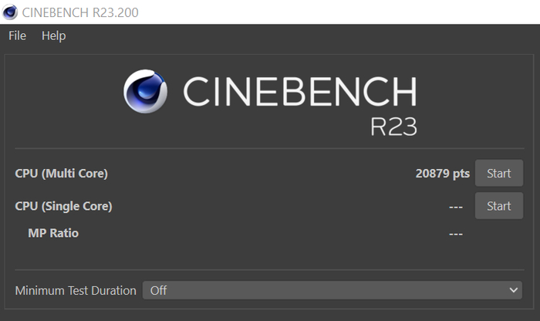Viewport: 540px width, 321px height.
Task: Open the Minimum Test Duration combo box
Action: click(x=332, y=290)
